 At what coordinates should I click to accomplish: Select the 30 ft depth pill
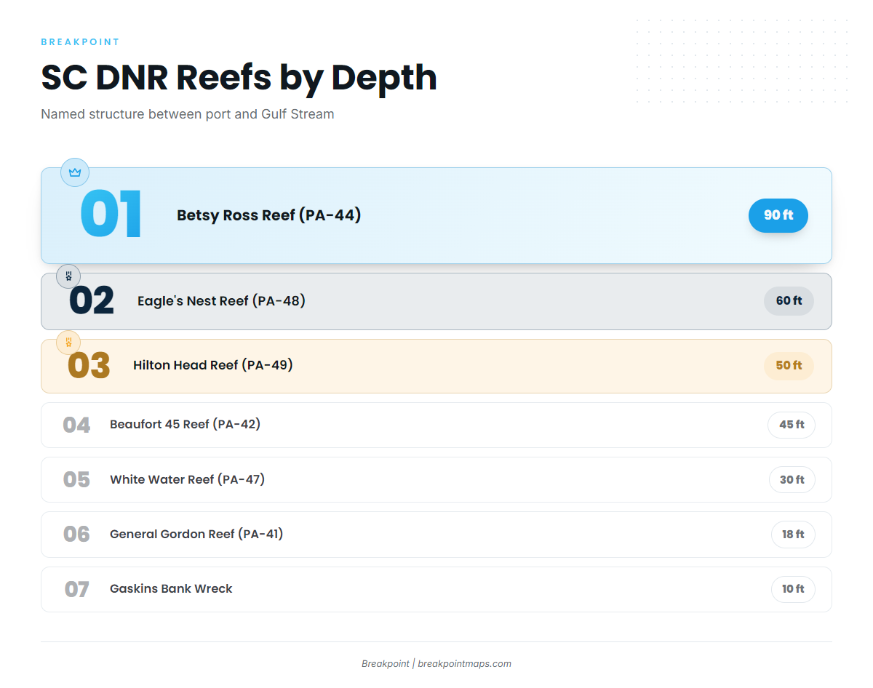pos(792,480)
